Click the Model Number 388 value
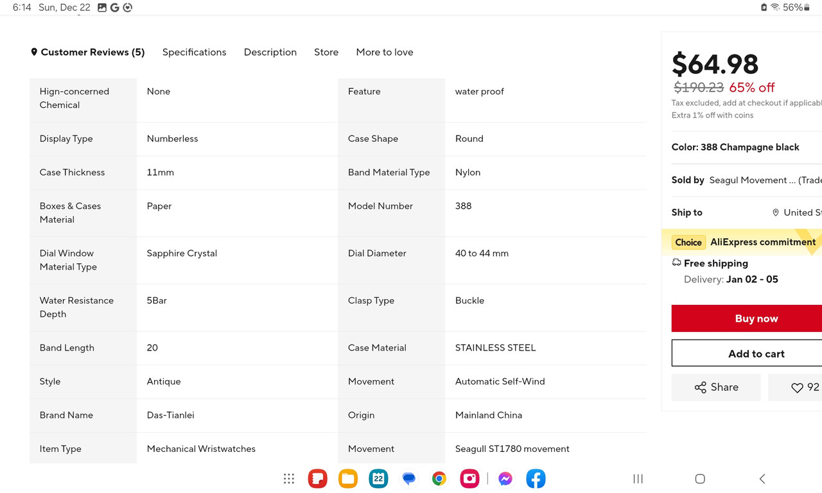The width and height of the screenshot is (822, 493). tap(464, 206)
